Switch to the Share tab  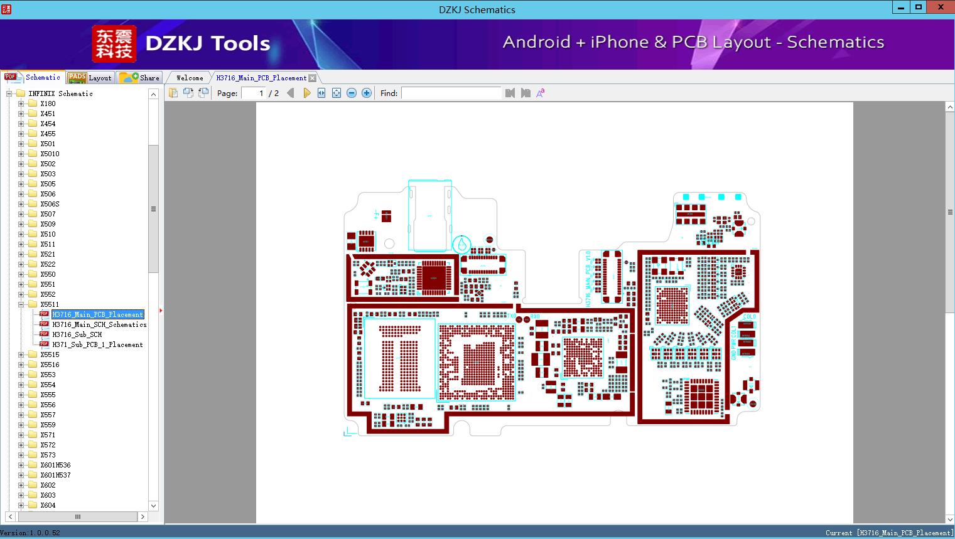[139, 77]
